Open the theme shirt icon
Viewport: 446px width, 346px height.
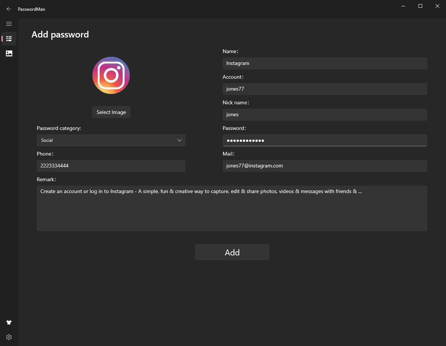[9, 322]
